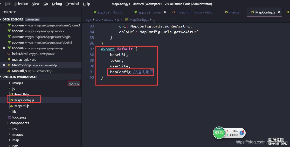The width and height of the screenshot is (290, 147).
Task: Click HTML icon on index.html tab
Action: click(174, 12)
